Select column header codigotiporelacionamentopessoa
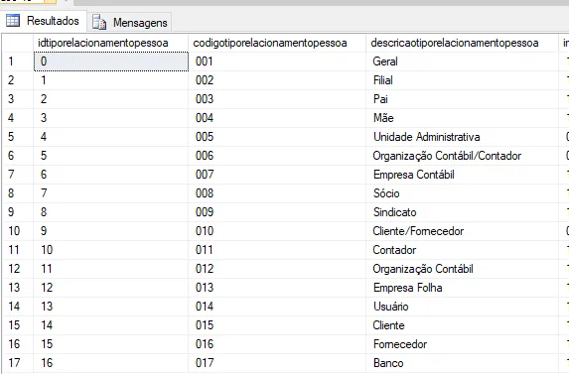Image resolution: width=569 pixels, height=374 pixels. [277, 43]
